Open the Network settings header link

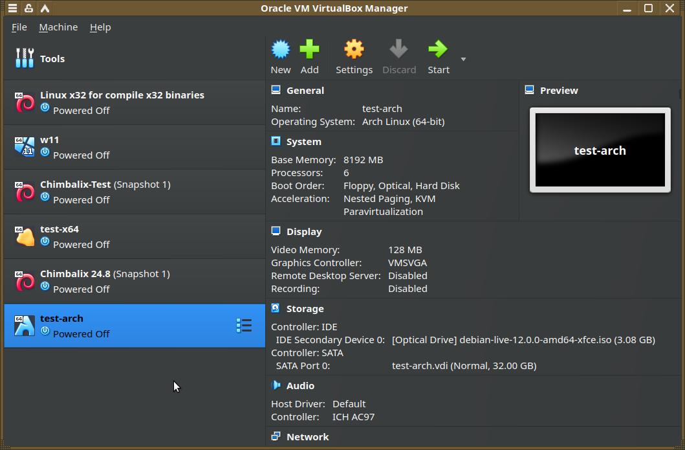[307, 437]
